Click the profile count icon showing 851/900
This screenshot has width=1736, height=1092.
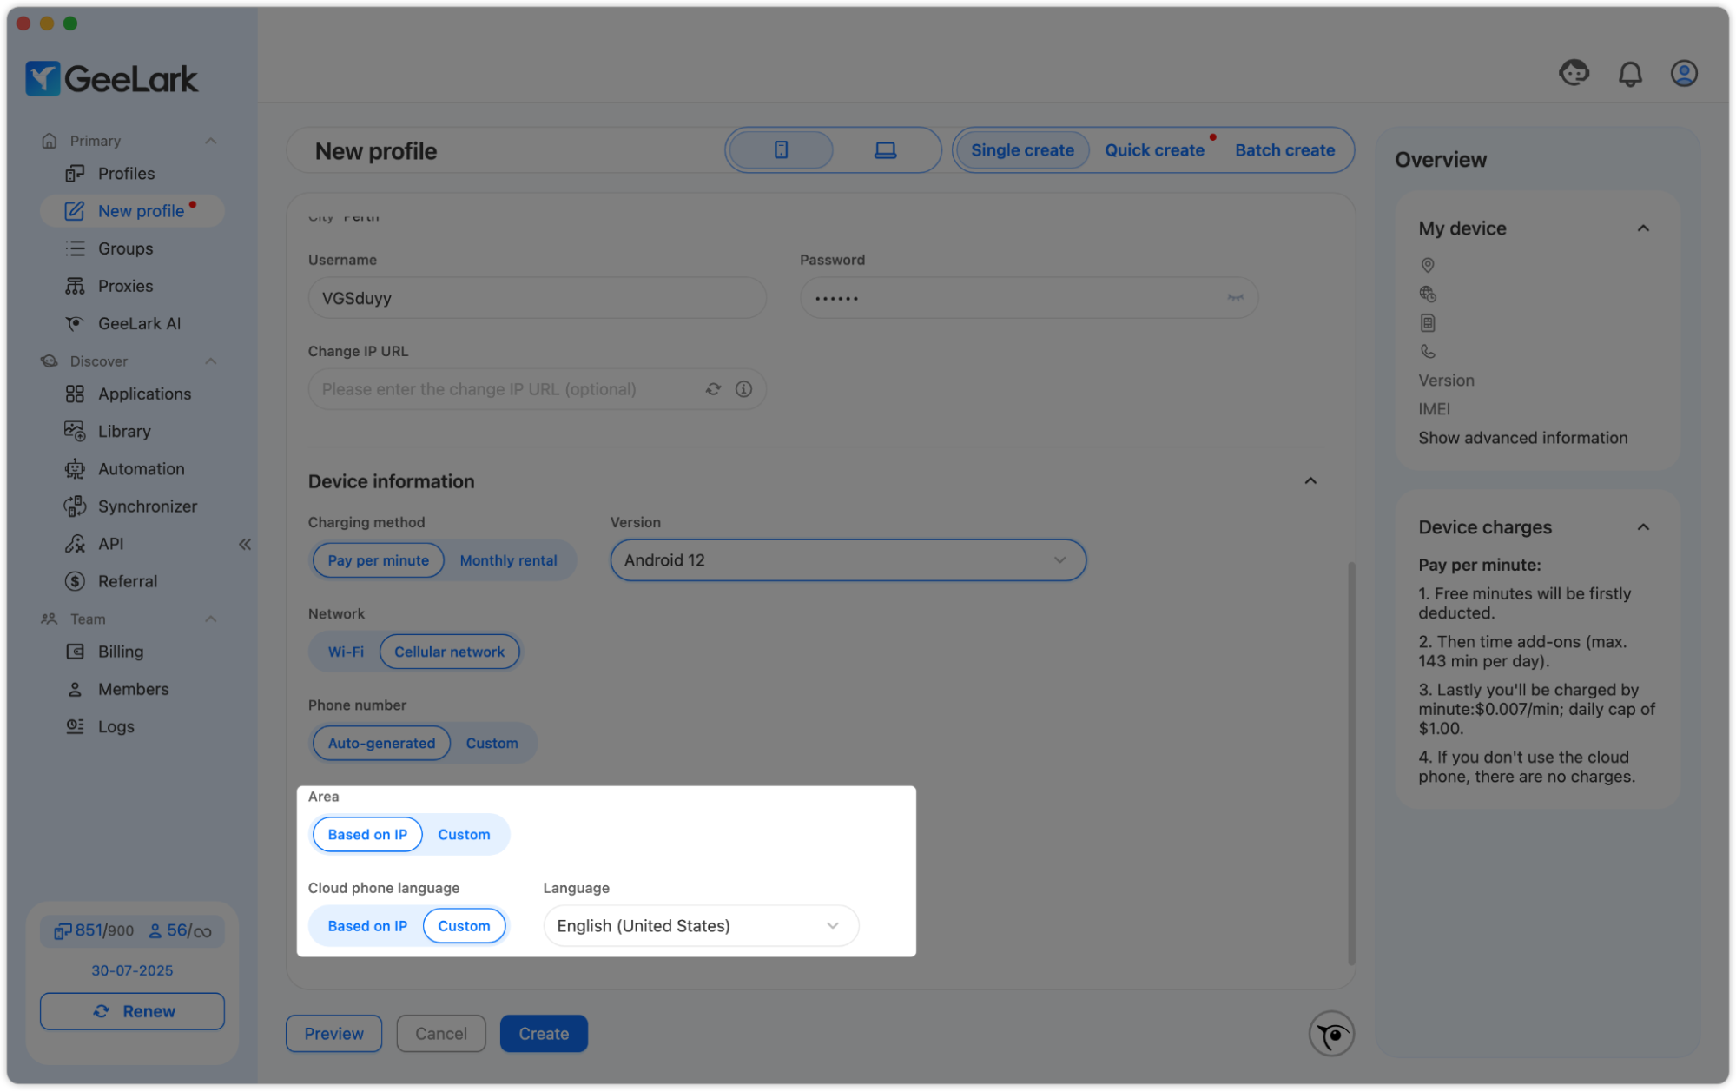click(x=63, y=931)
